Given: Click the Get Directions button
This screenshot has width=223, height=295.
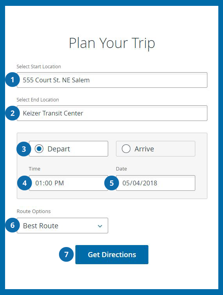Looking at the screenshot, I should tap(112, 254).
